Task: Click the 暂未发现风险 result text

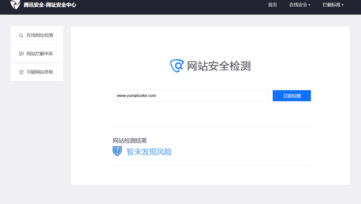Action: tap(149, 152)
